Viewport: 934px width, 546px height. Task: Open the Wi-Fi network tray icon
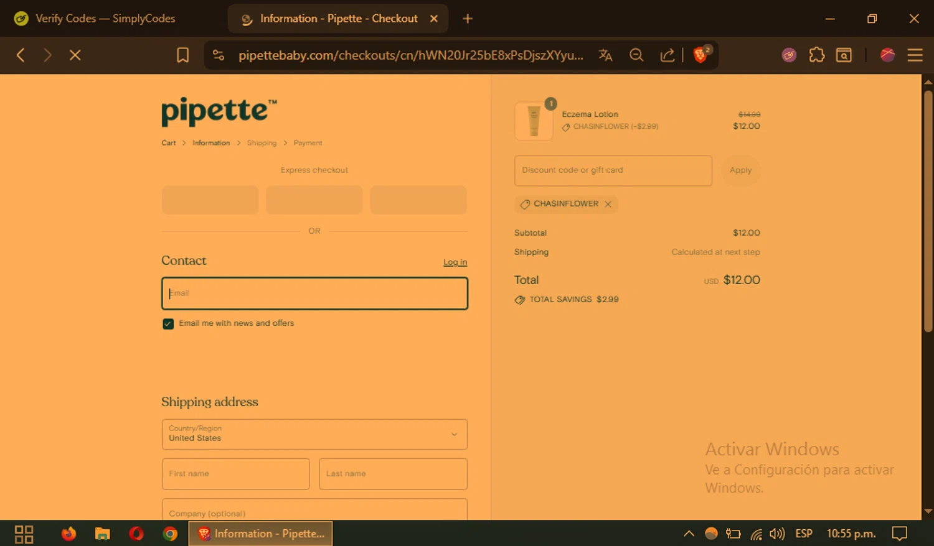coord(756,534)
